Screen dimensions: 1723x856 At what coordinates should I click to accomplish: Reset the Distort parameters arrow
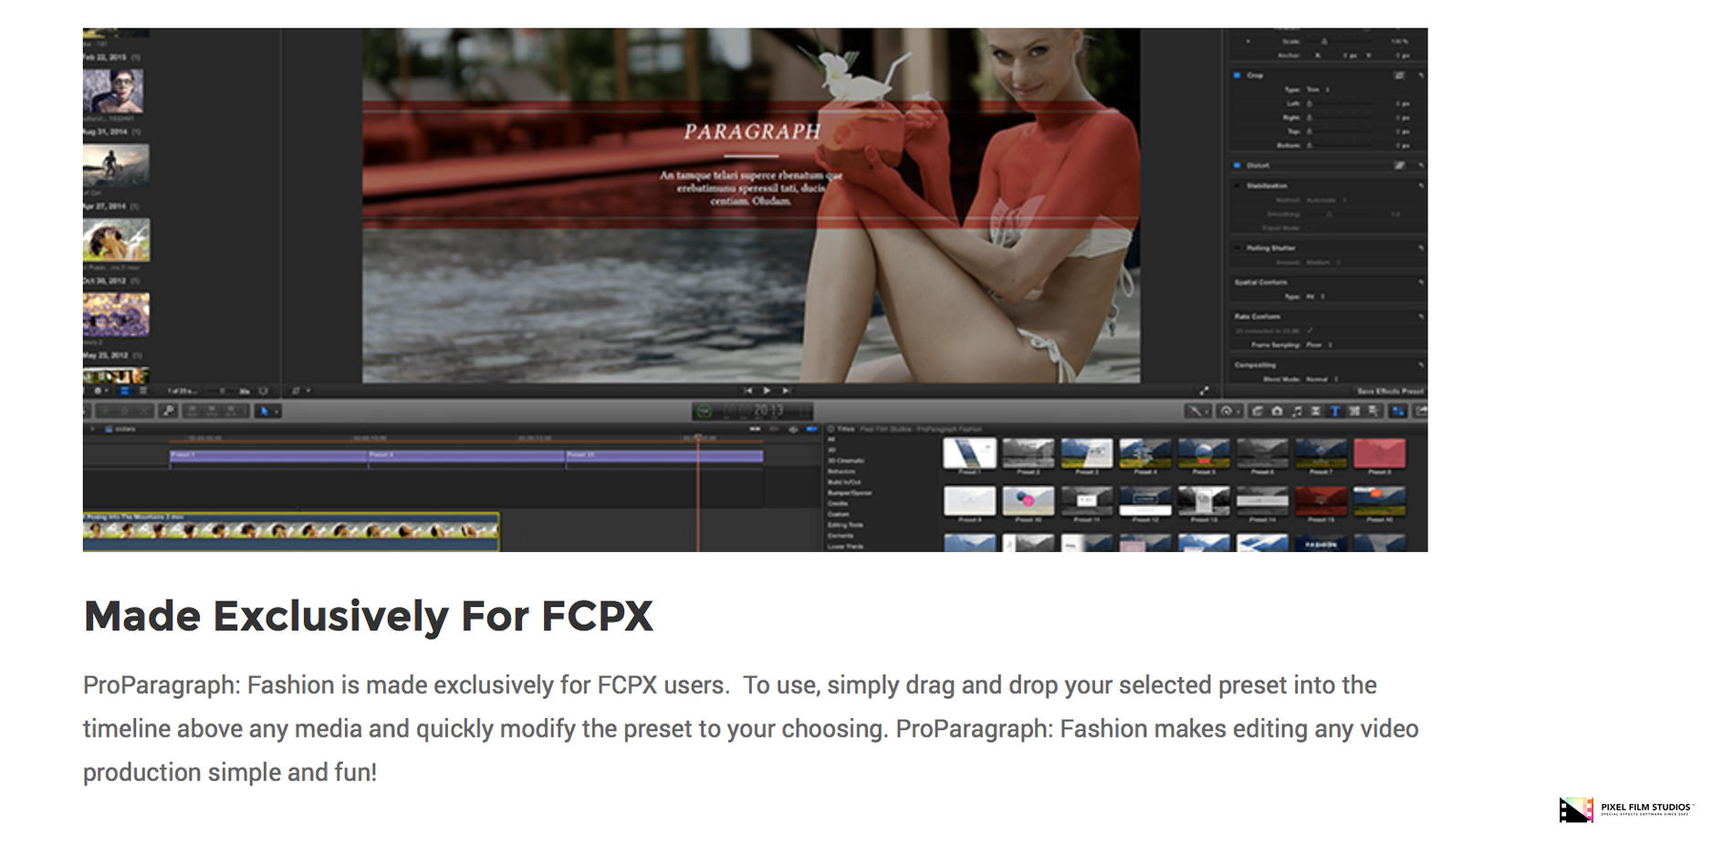pyautogui.click(x=1421, y=165)
